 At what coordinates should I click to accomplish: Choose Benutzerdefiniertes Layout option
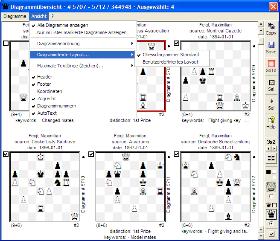point(170,62)
